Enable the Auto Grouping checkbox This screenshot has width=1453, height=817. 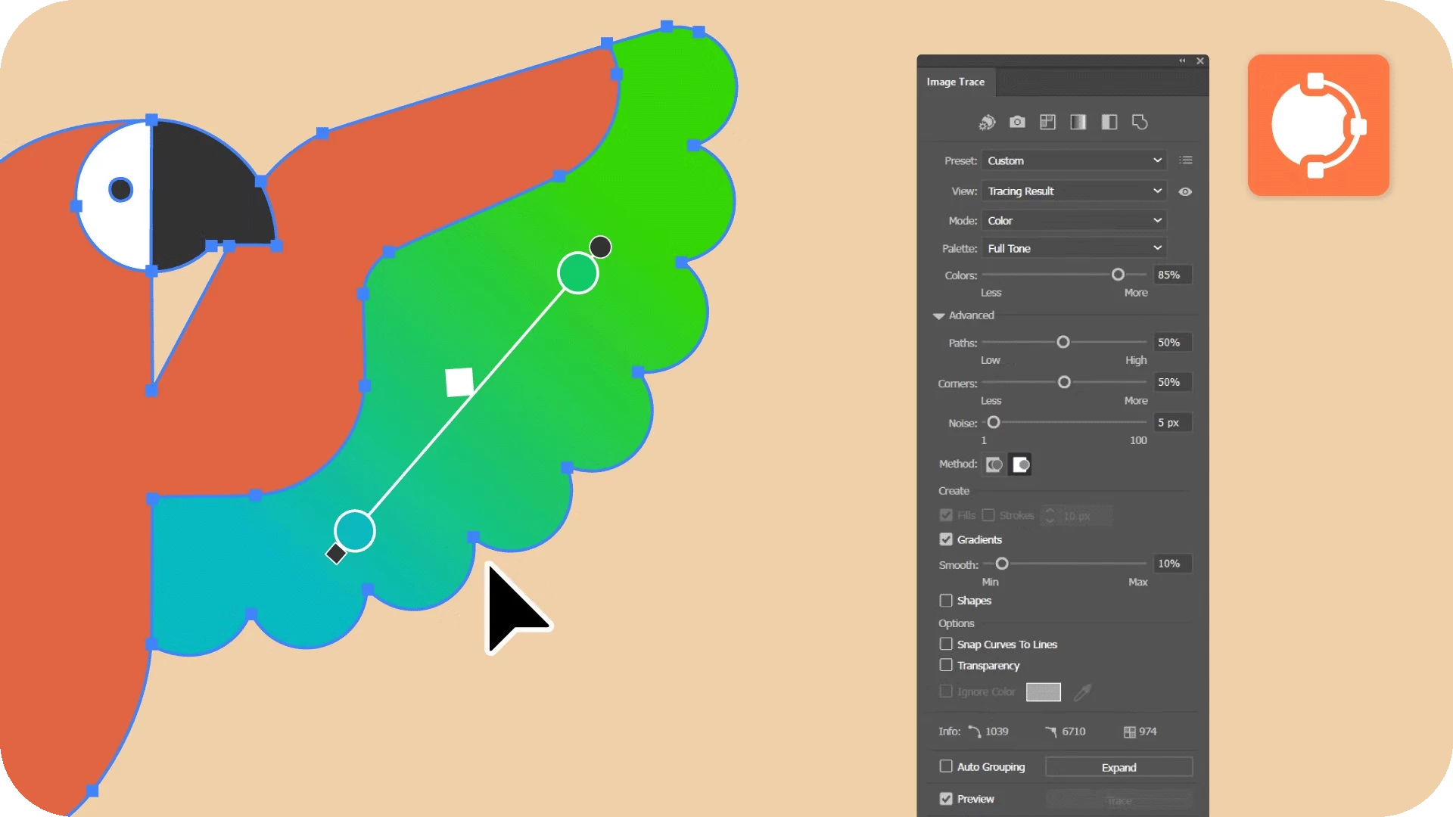(x=946, y=766)
